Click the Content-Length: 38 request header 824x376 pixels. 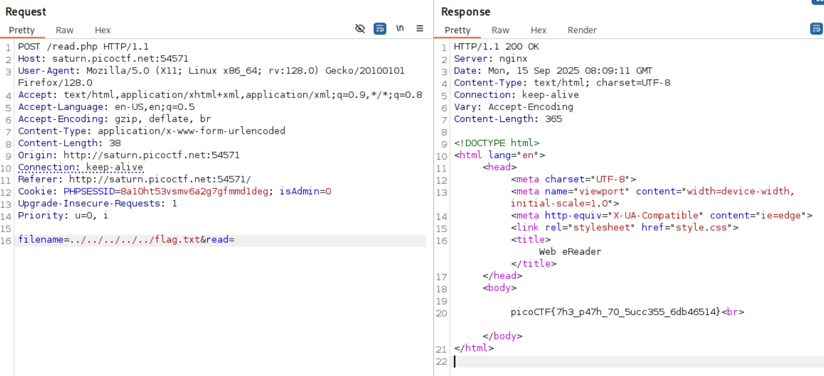pyautogui.click(x=69, y=143)
